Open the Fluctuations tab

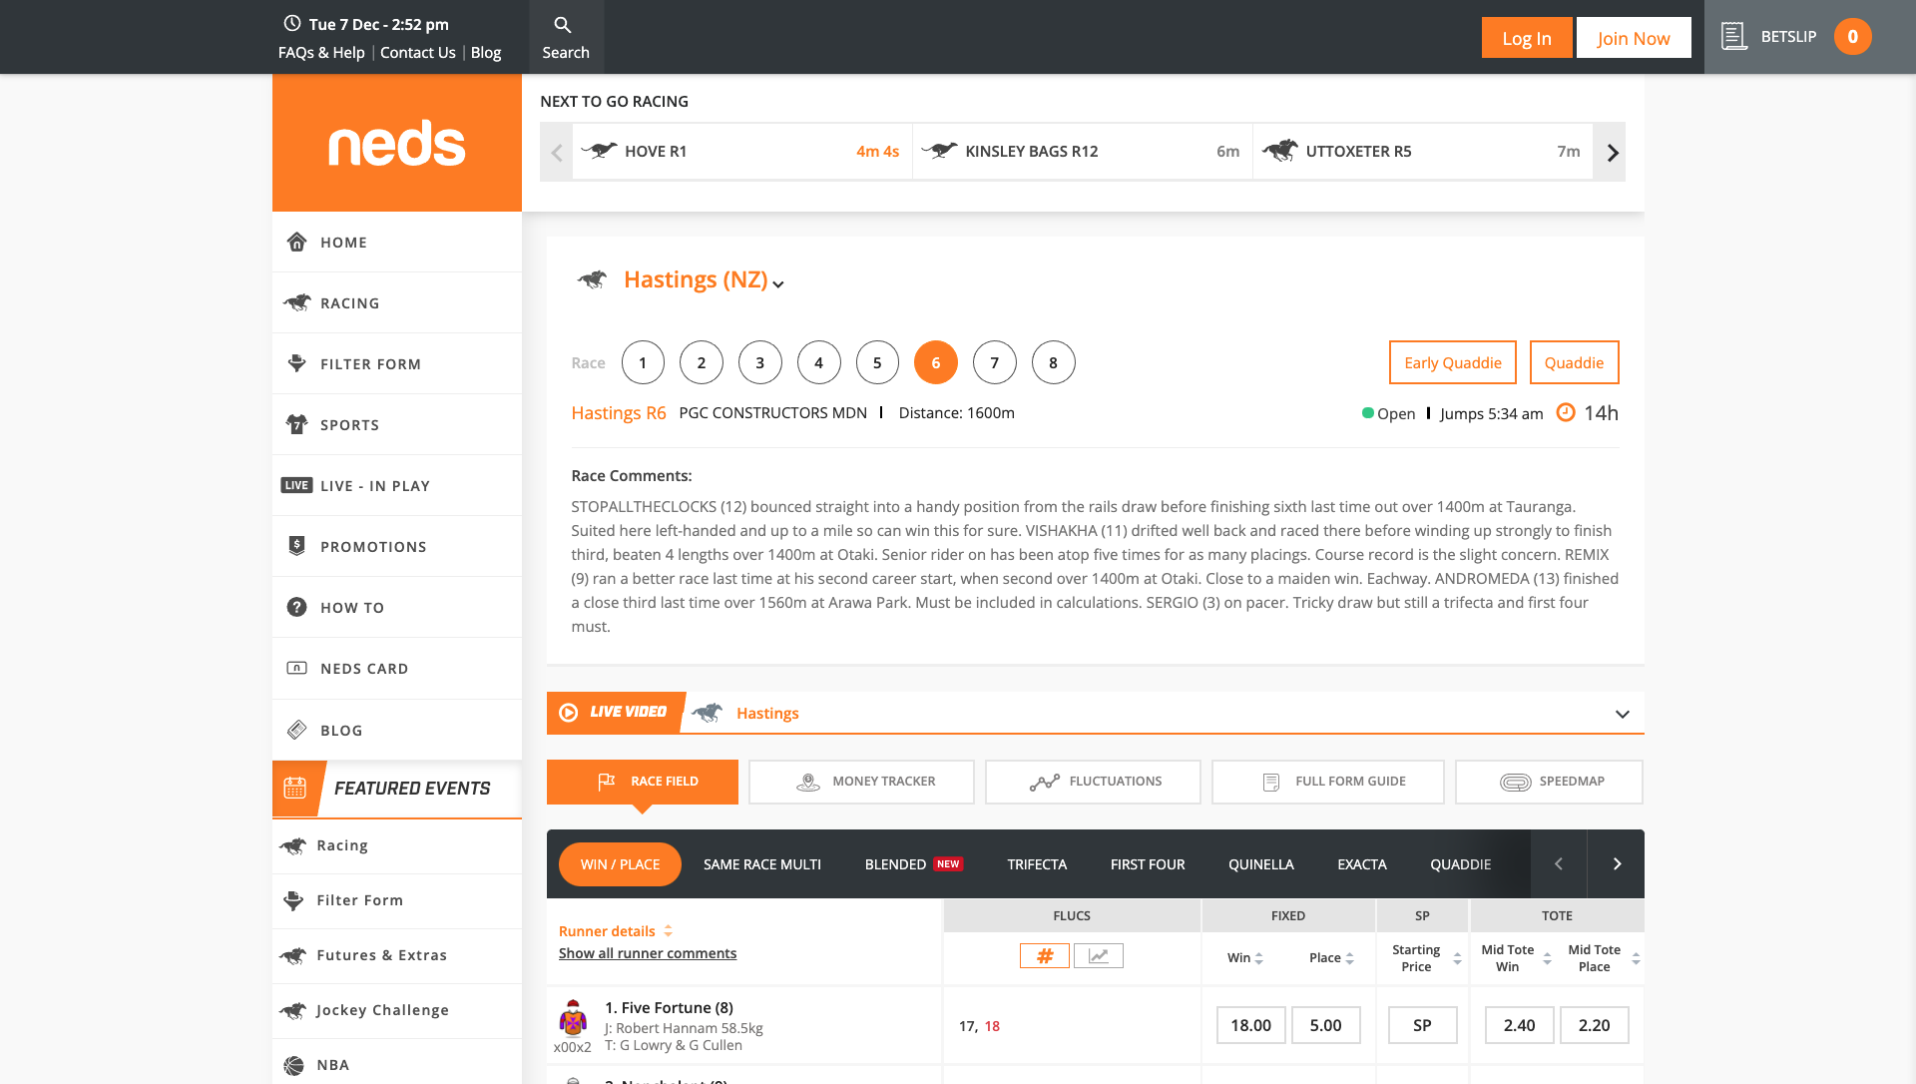1093,782
